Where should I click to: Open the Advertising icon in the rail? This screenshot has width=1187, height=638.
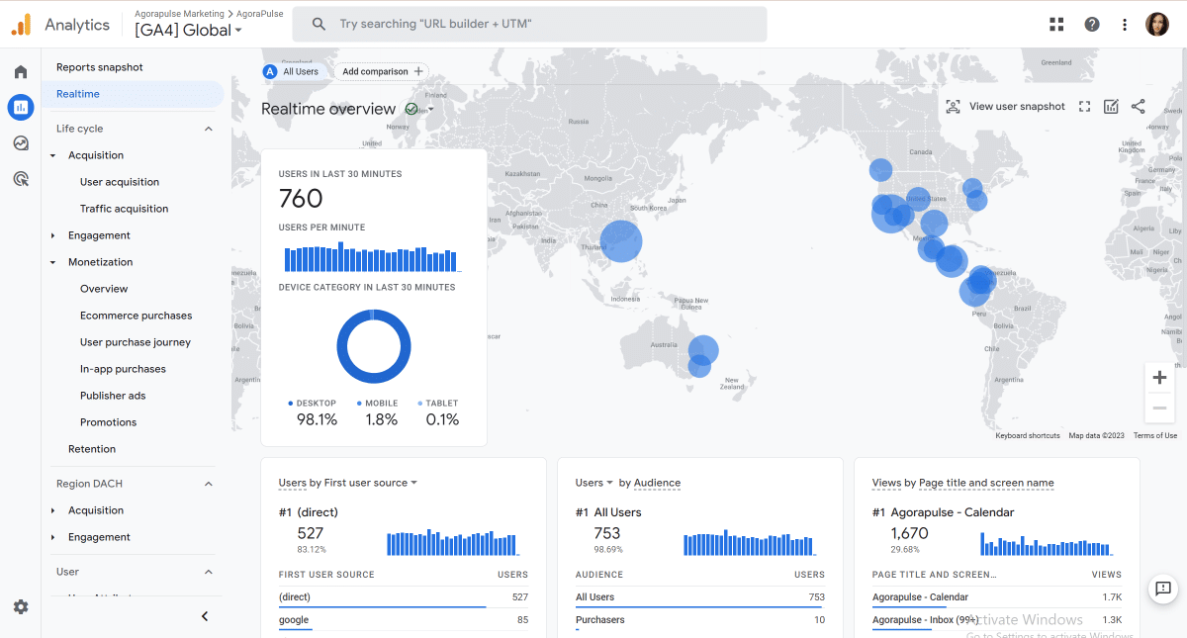click(21, 179)
